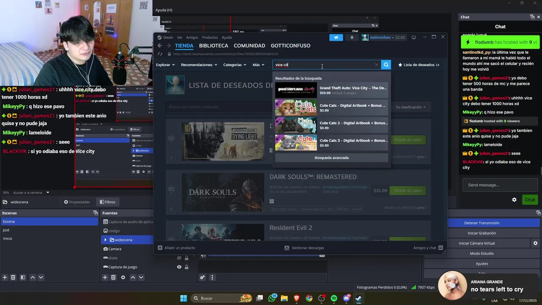Switch to the BIBLIOTECA tab
542x305 pixels.
pyautogui.click(x=213, y=46)
